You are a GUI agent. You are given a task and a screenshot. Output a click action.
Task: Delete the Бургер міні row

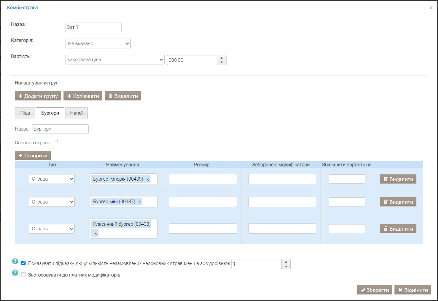[x=398, y=202]
